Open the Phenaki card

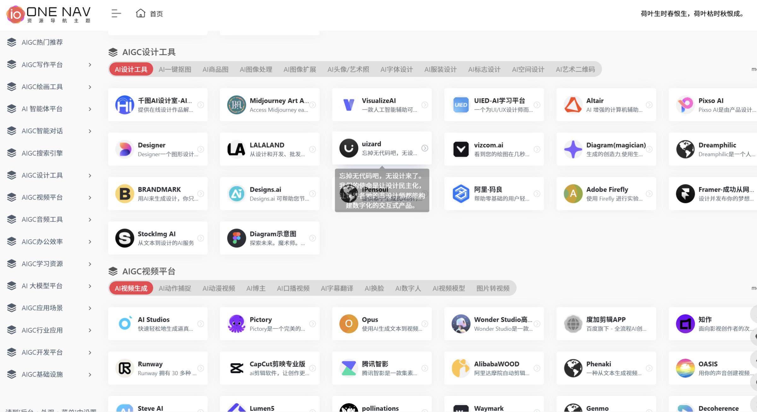coord(606,368)
